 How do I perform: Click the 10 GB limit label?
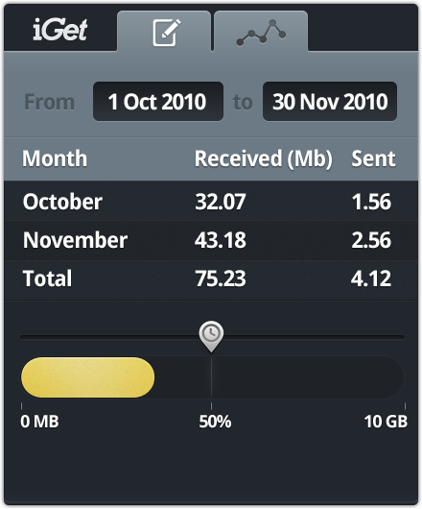pyautogui.click(x=386, y=422)
